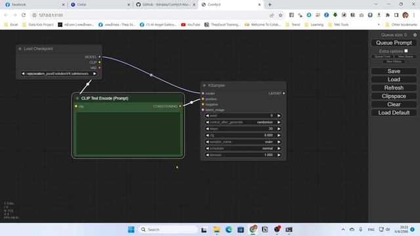Click the Load Default button
The width and height of the screenshot is (420, 236).
click(394, 113)
